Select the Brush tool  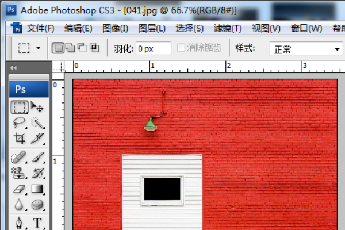pos(38,157)
